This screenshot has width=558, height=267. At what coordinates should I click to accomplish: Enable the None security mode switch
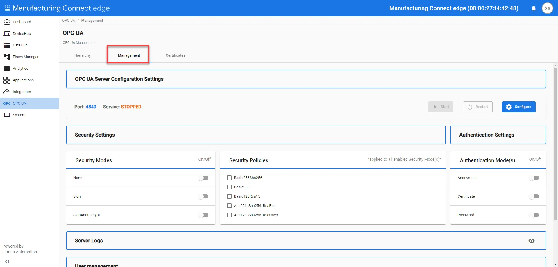point(203,178)
